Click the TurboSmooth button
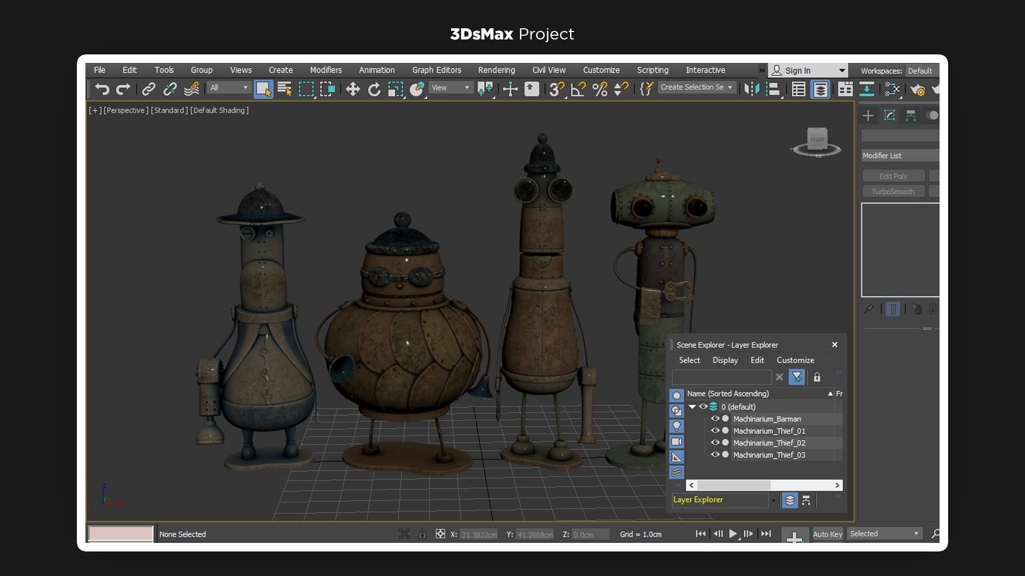 (x=893, y=191)
